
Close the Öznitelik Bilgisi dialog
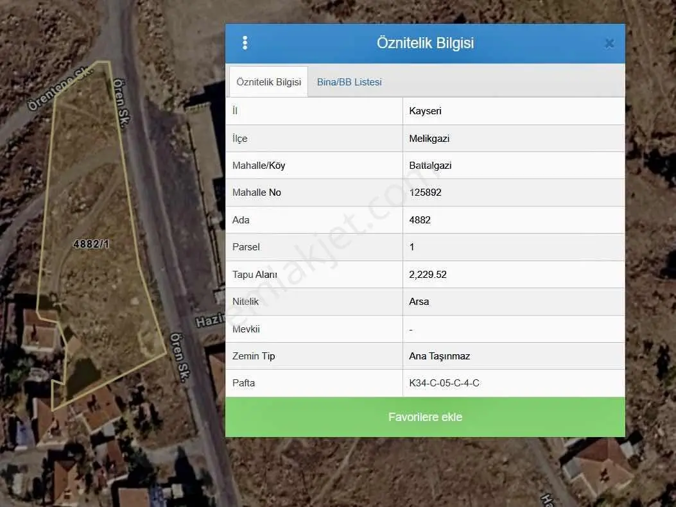click(x=609, y=43)
